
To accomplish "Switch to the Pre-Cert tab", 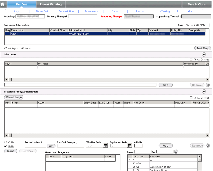I will click(x=22, y=4).
